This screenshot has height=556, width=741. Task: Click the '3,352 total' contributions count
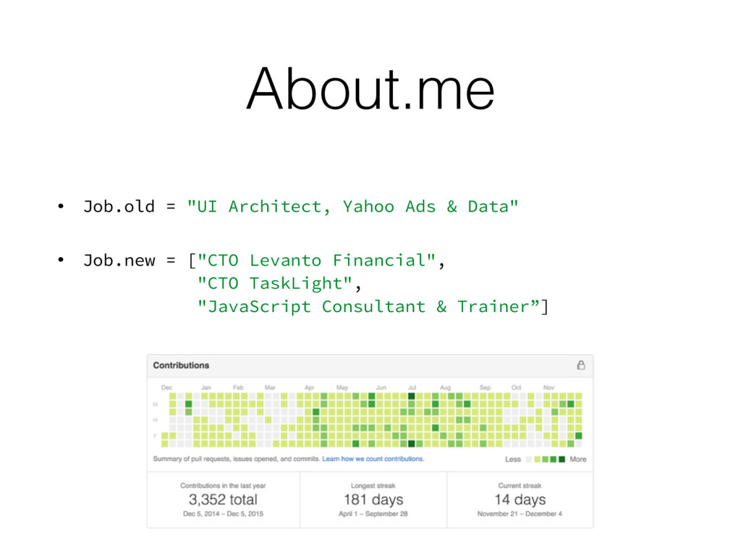223,500
